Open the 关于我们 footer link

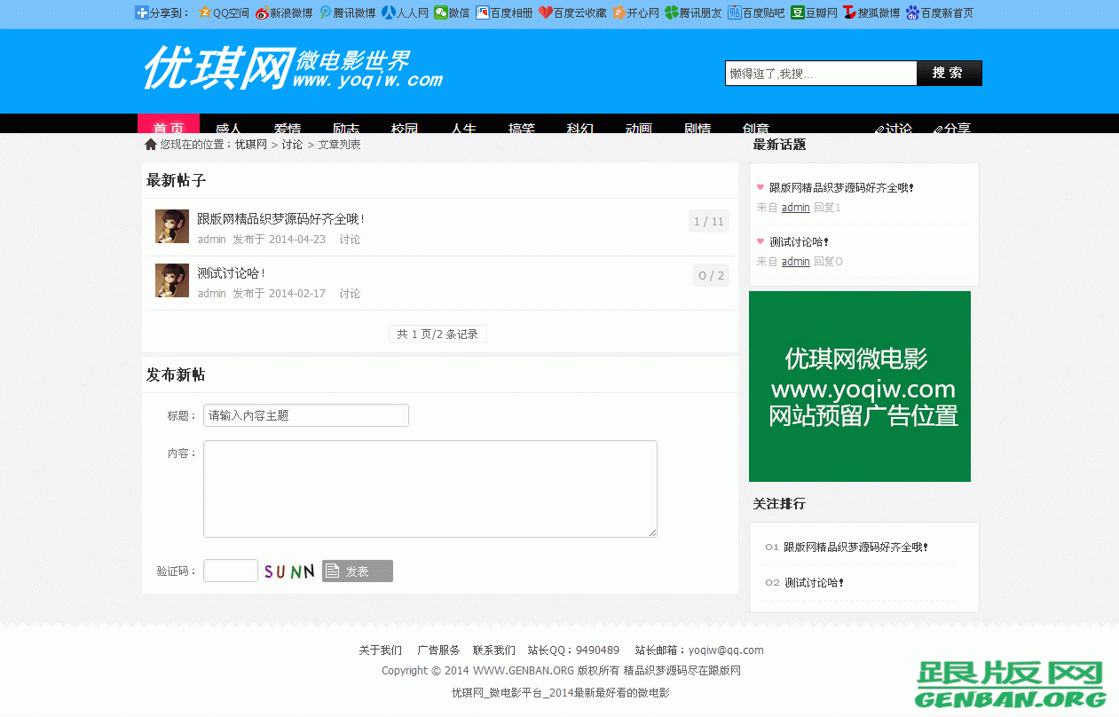click(380, 650)
